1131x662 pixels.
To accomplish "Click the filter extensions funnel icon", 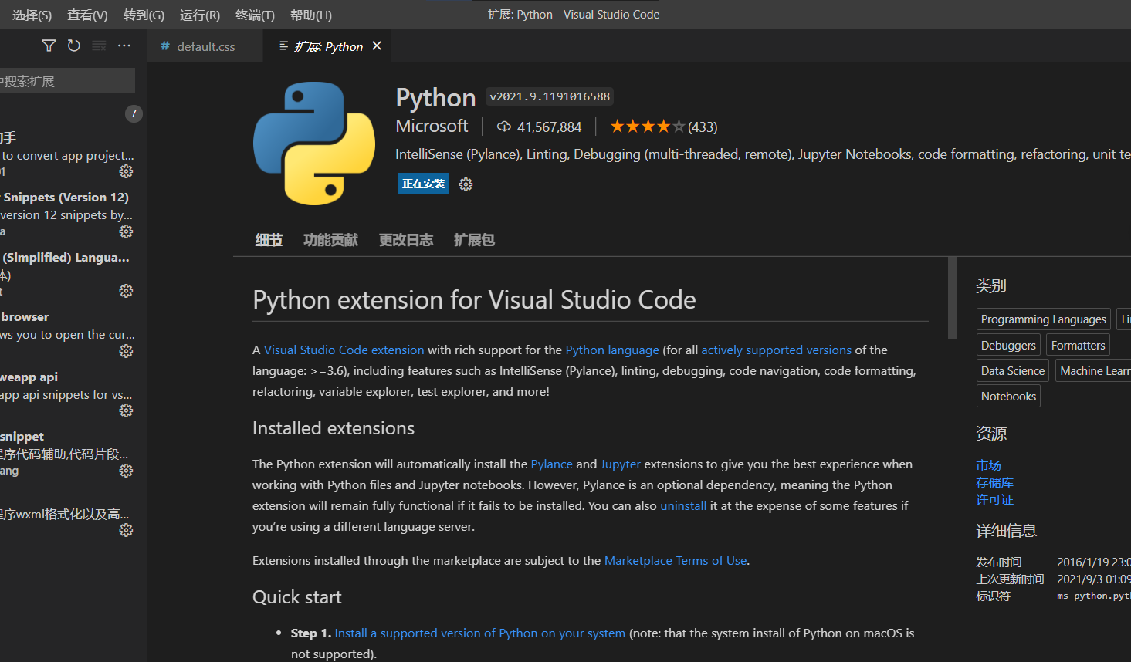I will [x=49, y=46].
